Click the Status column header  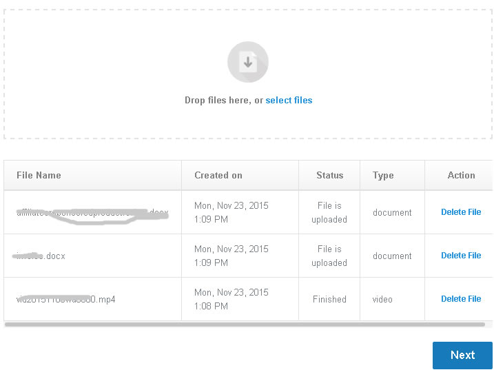click(329, 176)
